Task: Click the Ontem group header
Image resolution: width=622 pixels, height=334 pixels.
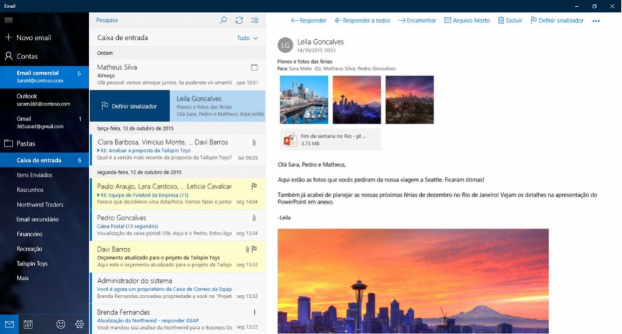Action: [178, 53]
